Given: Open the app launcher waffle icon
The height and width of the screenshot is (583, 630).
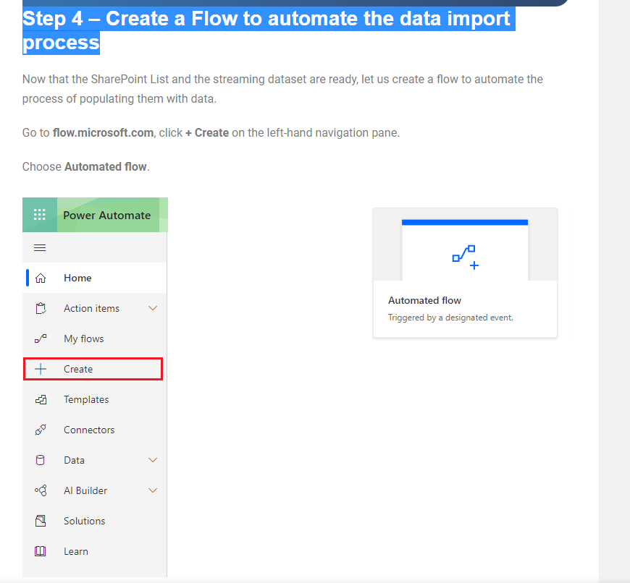Looking at the screenshot, I should pos(39,215).
